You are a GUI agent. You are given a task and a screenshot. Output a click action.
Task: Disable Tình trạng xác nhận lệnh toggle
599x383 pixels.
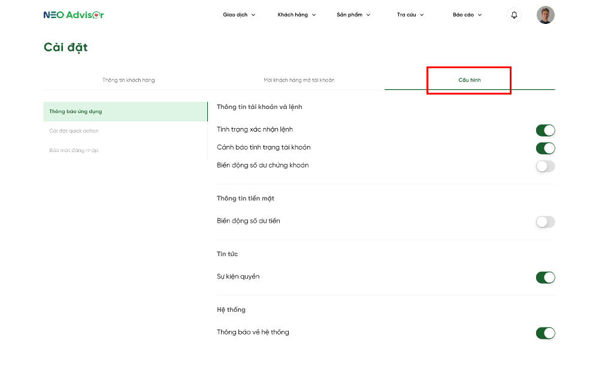tap(545, 130)
